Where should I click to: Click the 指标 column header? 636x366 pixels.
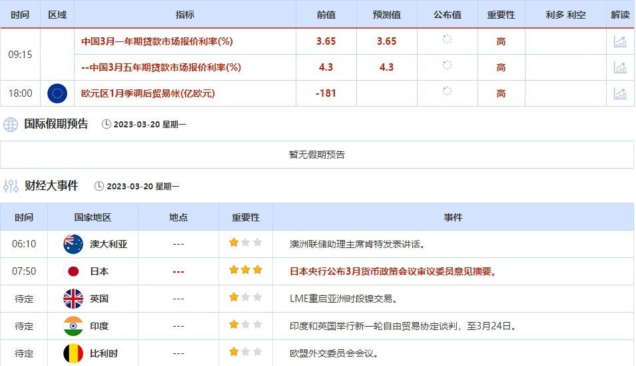(x=185, y=15)
